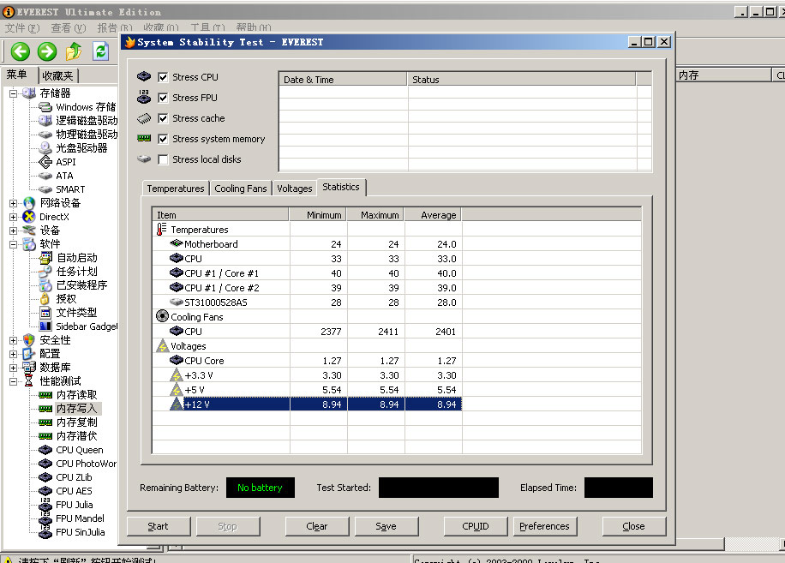This screenshot has width=785, height=563.
Task: Click the green Forward arrow toolbar icon
Action: coord(47,51)
